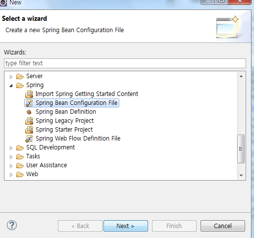Expand the Server tree node
This screenshot has height=238, width=254.
point(11,77)
